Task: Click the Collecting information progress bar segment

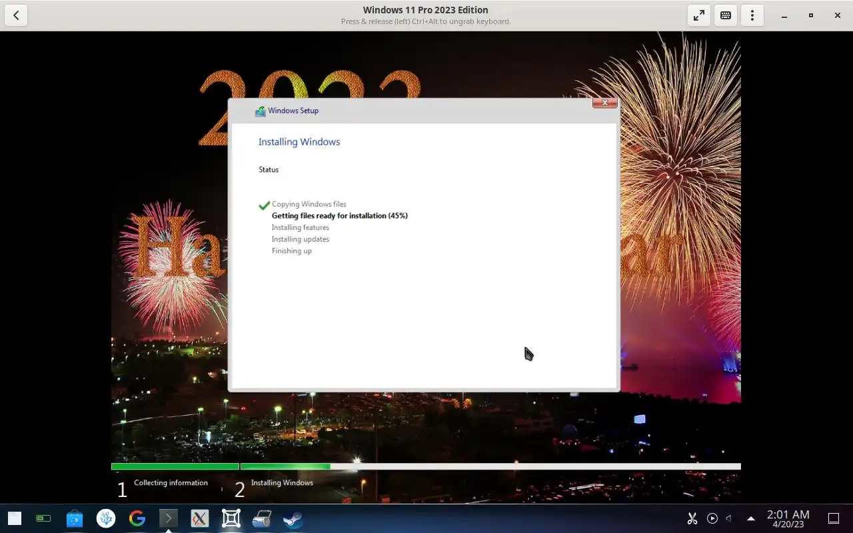Action: (175, 466)
